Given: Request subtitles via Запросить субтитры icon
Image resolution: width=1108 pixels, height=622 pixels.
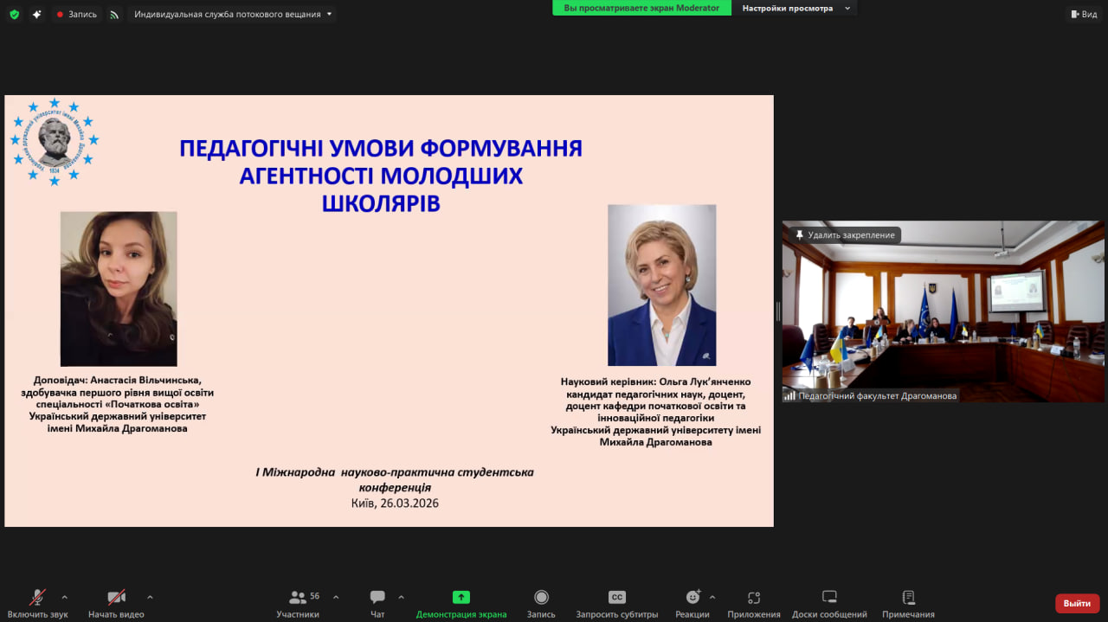Looking at the screenshot, I should 616,601.
